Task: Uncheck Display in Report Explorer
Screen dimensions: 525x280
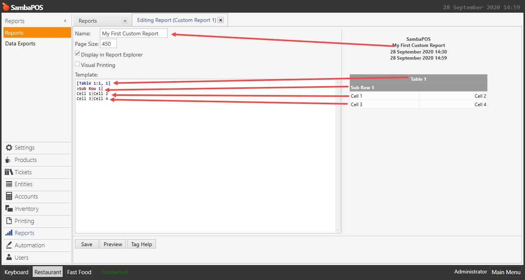Action: (x=77, y=53)
